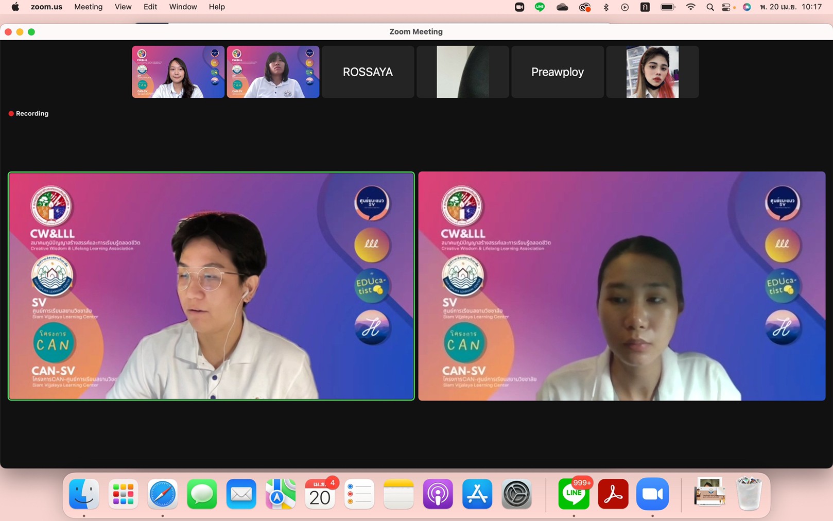Viewport: 833px width, 521px height.
Task: Open Podcasts app in dock
Action: tap(438, 494)
